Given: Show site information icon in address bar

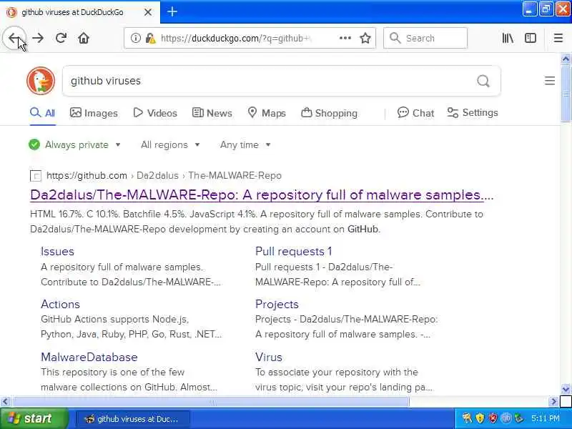Looking at the screenshot, I should [x=135, y=38].
